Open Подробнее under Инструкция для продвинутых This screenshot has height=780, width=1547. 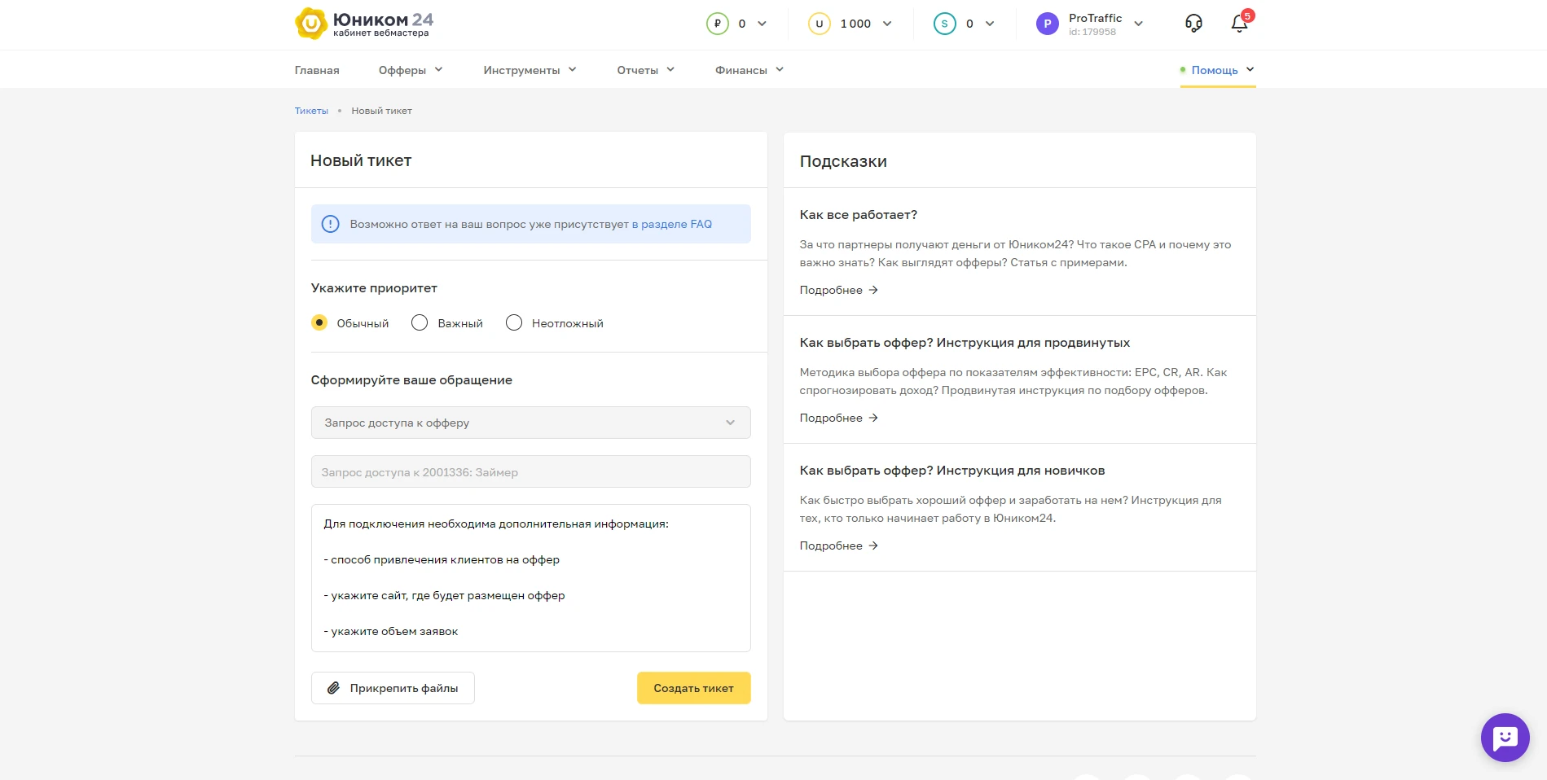(839, 418)
